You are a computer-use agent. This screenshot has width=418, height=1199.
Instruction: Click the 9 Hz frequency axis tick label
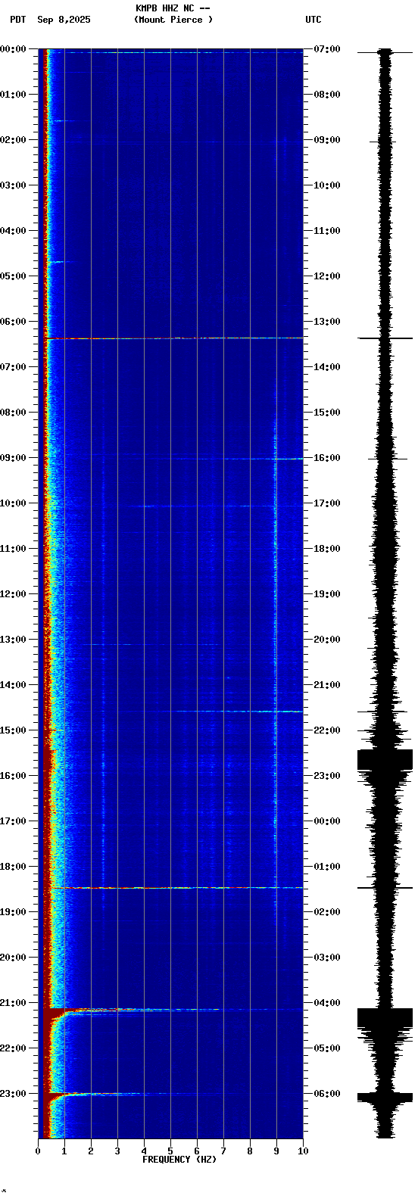(276, 1151)
